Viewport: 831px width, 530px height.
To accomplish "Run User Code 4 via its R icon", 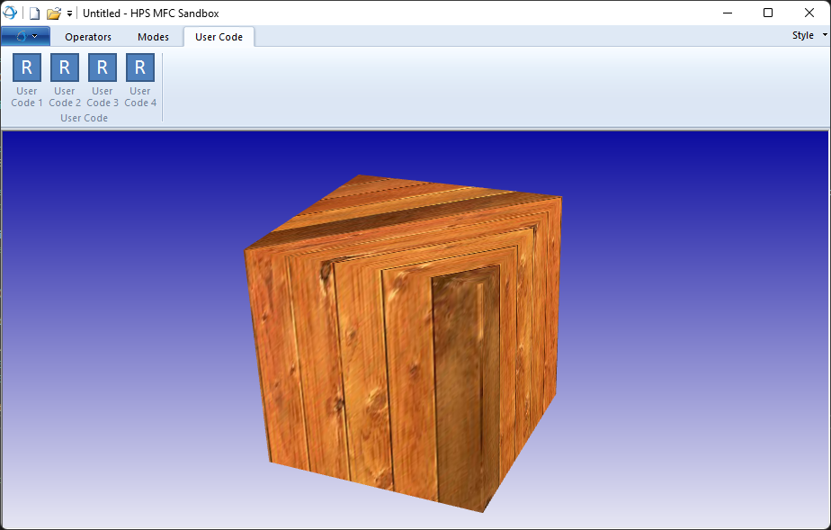I will pos(139,67).
